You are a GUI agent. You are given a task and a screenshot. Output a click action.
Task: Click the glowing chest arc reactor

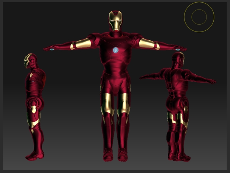tap(116, 50)
